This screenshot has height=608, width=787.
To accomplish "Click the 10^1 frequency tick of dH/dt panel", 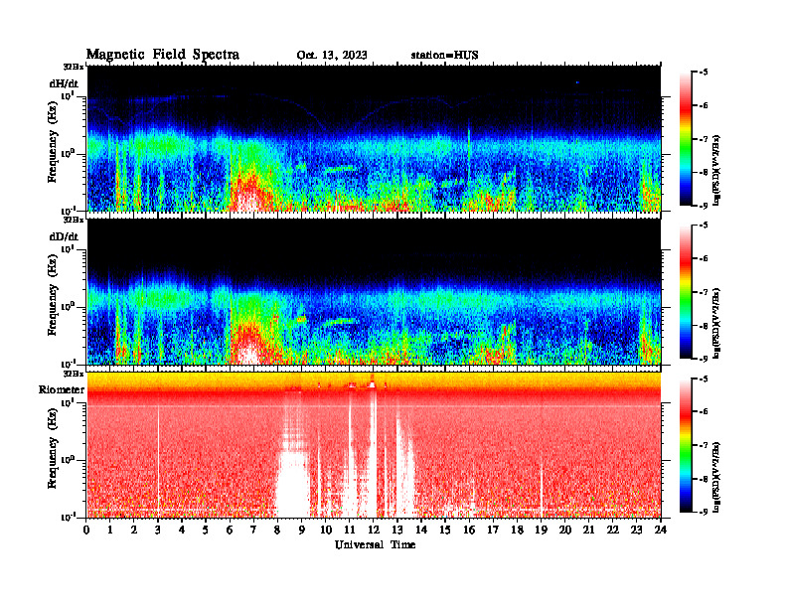I will 68,95.
